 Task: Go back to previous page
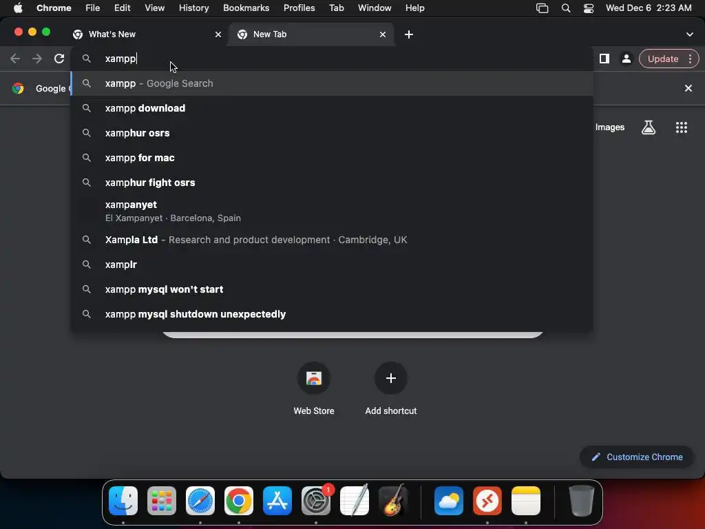[x=15, y=59]
